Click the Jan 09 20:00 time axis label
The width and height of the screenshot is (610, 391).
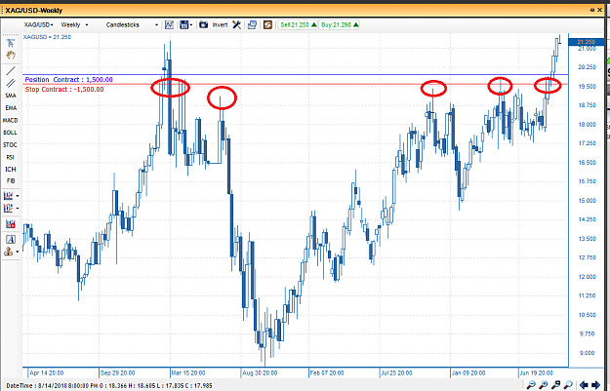point(468,373)
